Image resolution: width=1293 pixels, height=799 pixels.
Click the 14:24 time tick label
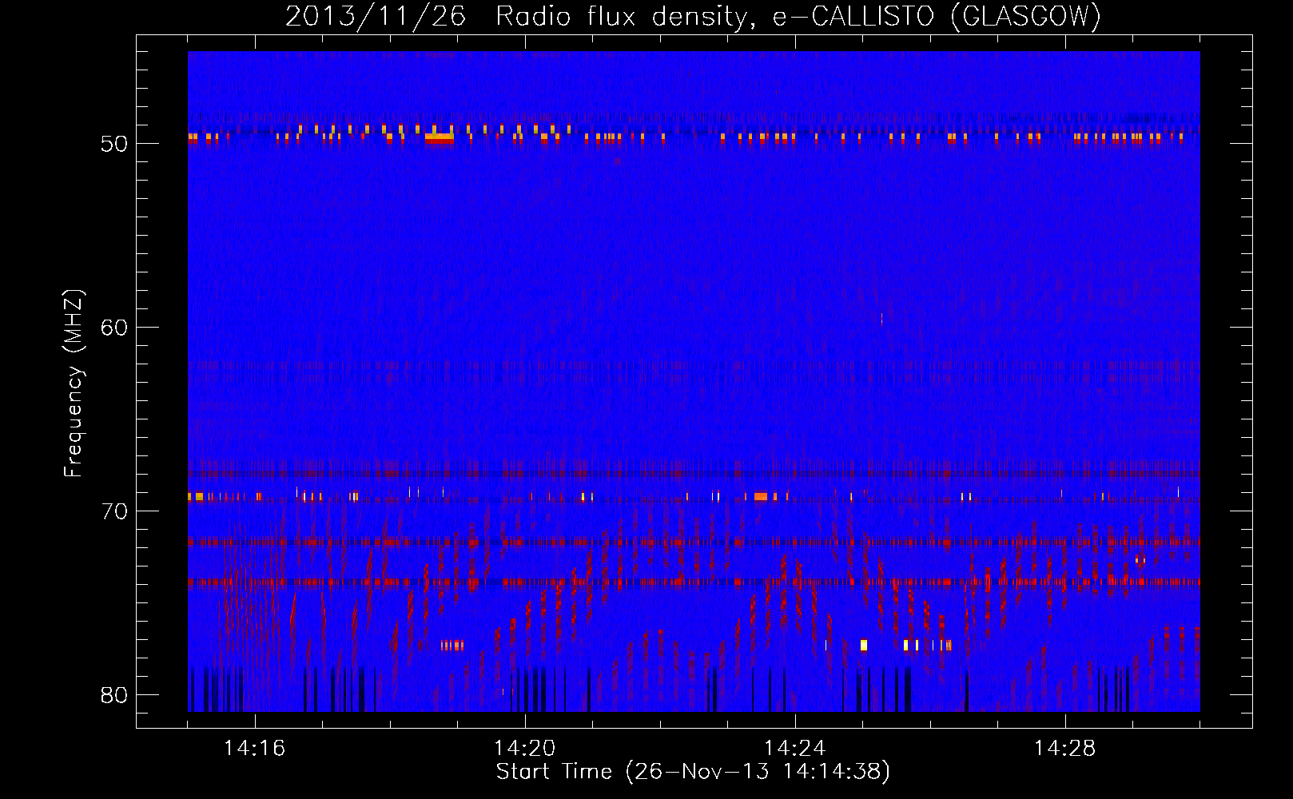coord(794,749)
